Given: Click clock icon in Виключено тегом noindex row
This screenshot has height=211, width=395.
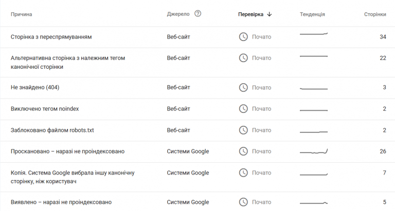Looking at the screenshot, I should 244,109.
